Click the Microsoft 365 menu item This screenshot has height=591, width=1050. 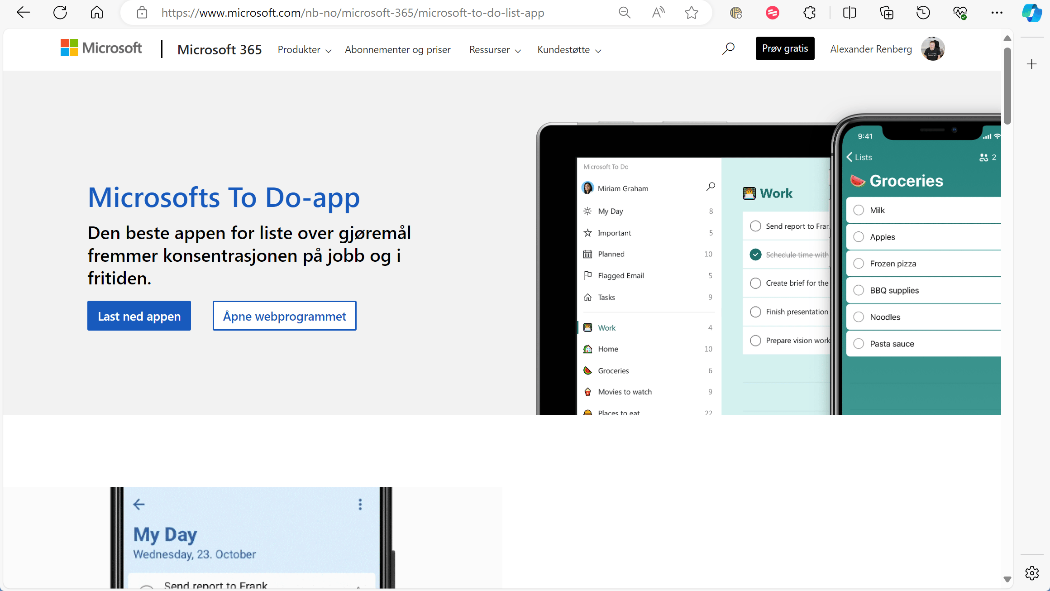coord(219,49)
